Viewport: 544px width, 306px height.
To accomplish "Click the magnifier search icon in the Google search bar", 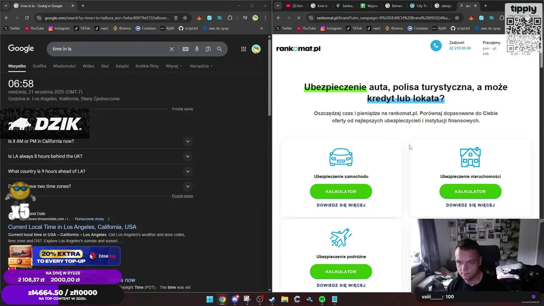I will [219, 49].
